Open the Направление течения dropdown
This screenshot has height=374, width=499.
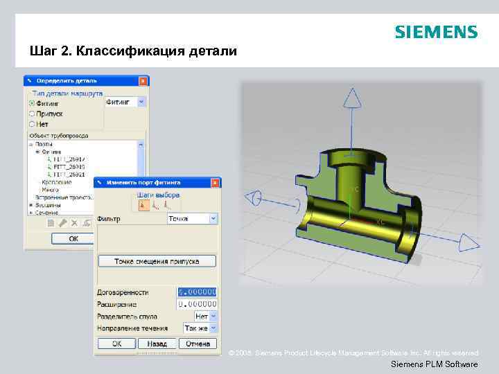click(213, 328)
